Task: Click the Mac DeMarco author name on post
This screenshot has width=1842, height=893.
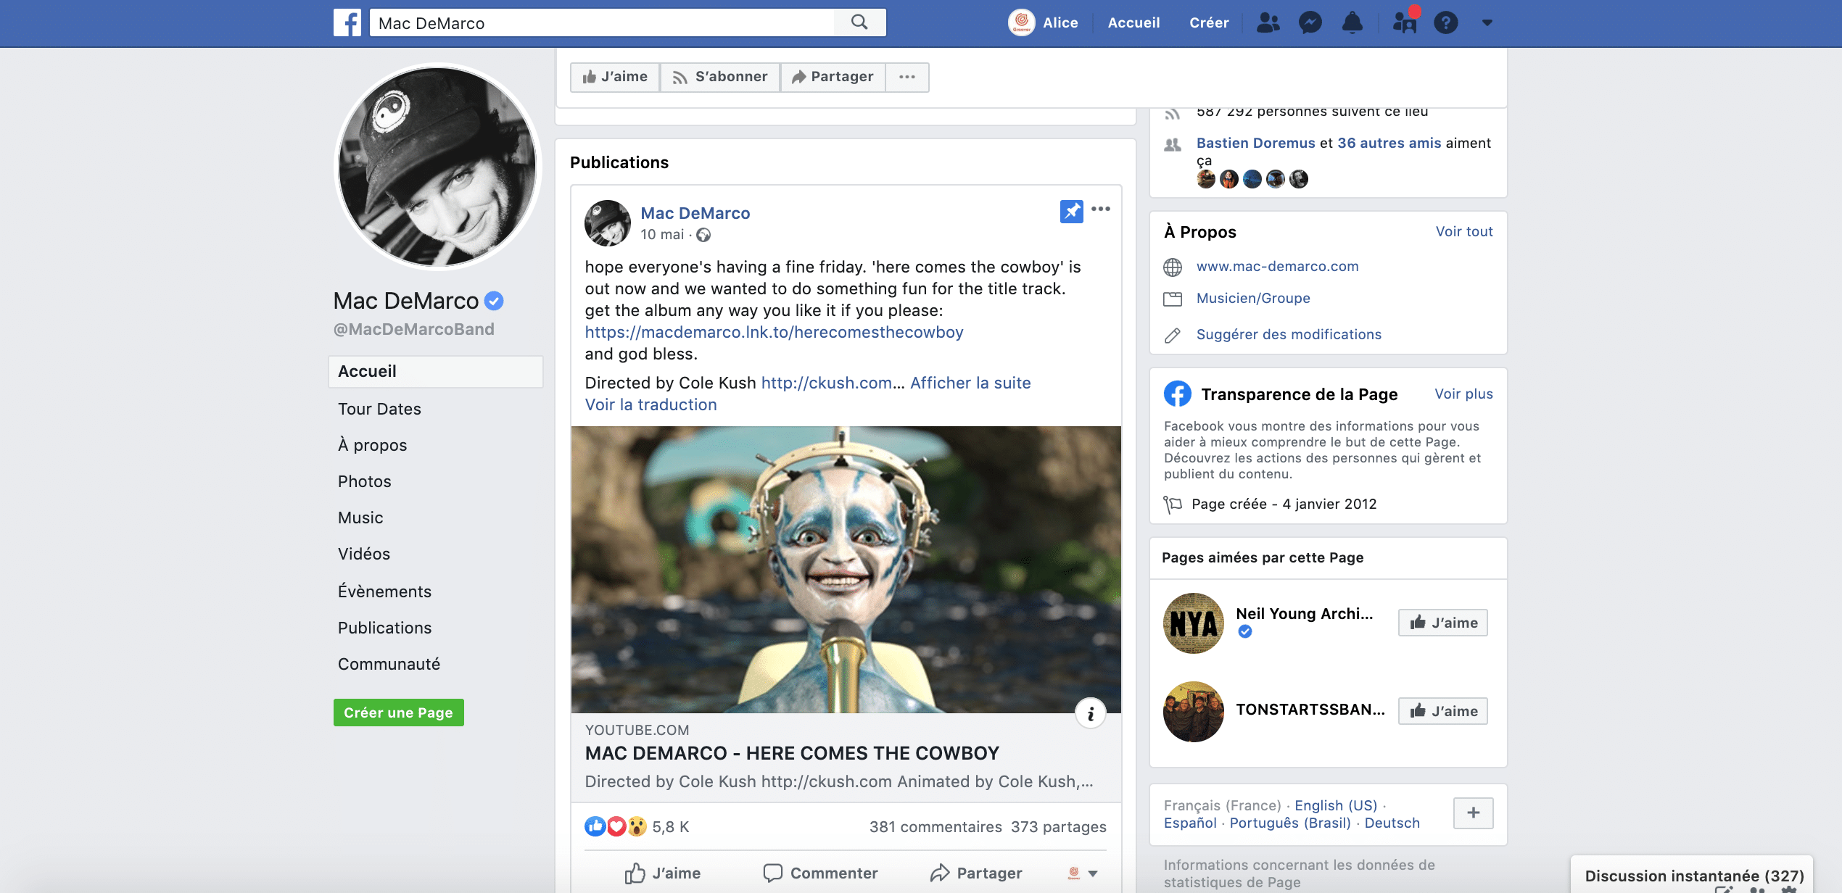Action: [695, 213]
